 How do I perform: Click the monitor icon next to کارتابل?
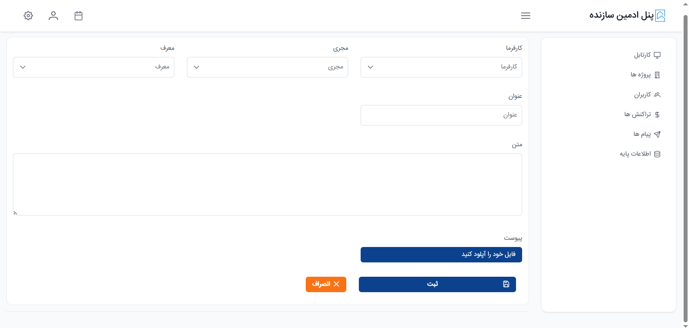pyautogui.click(x=657, y=55)
